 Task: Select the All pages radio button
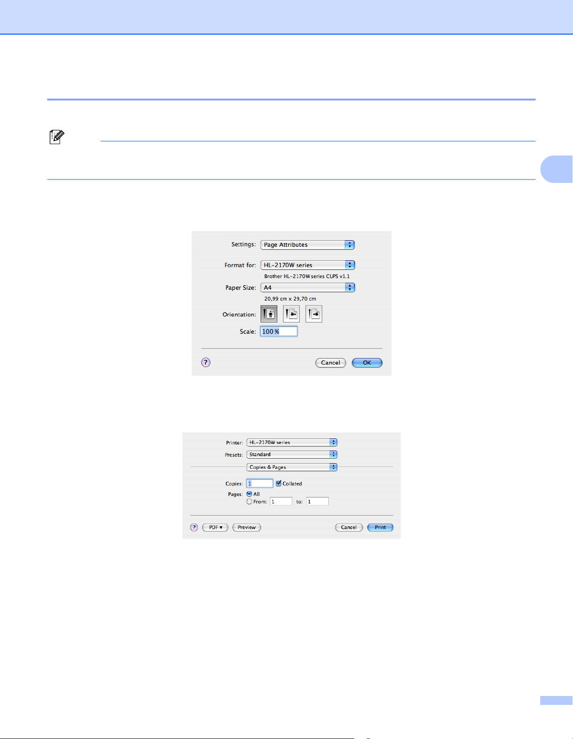point(249,494)
